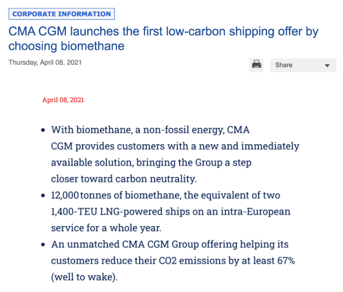Click the Share dropdown arrow

tap(327, 65)
